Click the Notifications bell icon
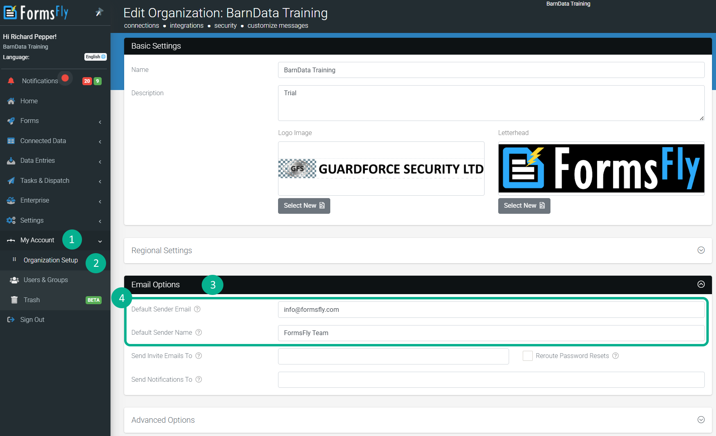Screen dimensions: 716x436 coord(11,81)
